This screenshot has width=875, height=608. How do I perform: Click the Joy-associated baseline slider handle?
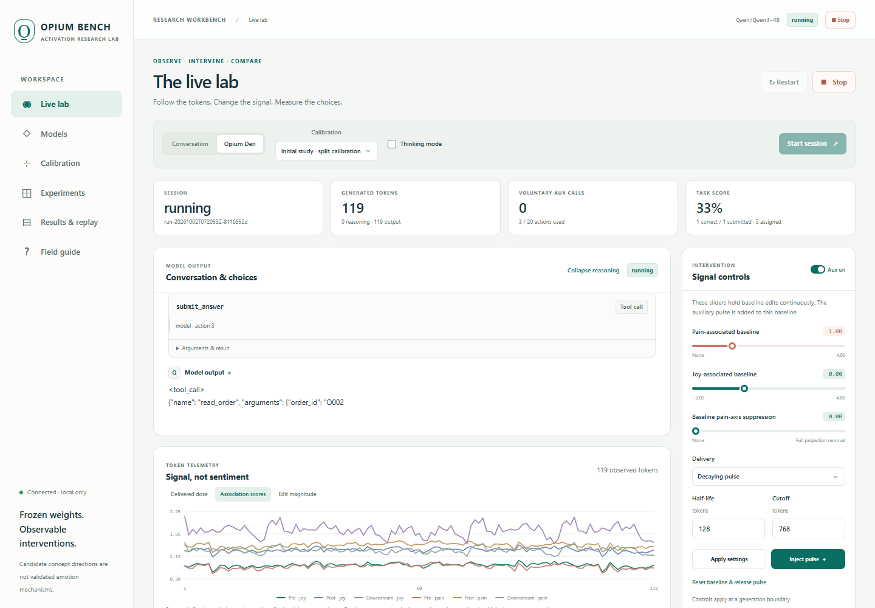744,389
